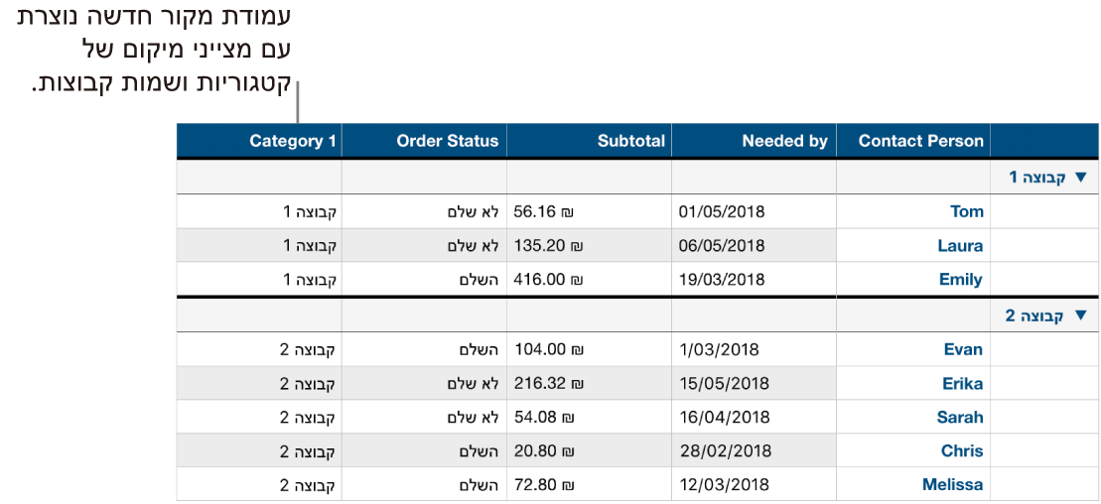Click the קבוצה 2 group summary label
The width and height of the screenshot is (1101, 504).
(x=1035, y=315)
